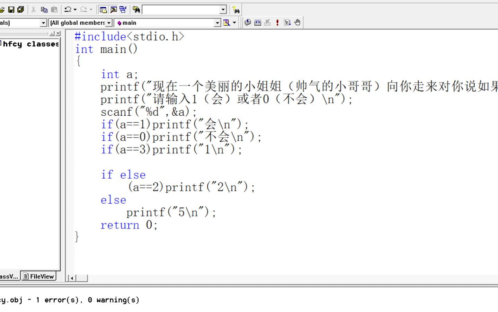Click the Save floppy disk icon
Image resolution: width=498 pixels, height=312 pixels.
tap(11, 10)
